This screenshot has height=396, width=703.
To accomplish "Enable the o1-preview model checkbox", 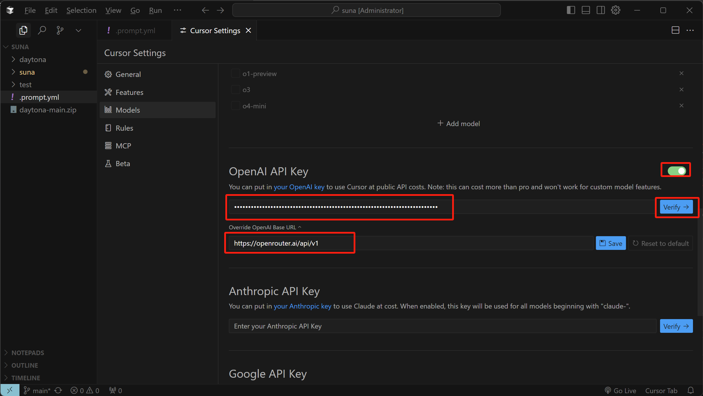I will (x=235, y=73).
